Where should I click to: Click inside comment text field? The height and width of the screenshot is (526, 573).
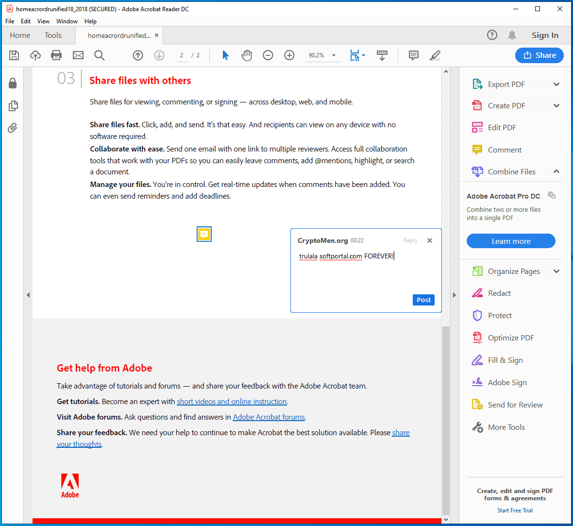point(366,271)
